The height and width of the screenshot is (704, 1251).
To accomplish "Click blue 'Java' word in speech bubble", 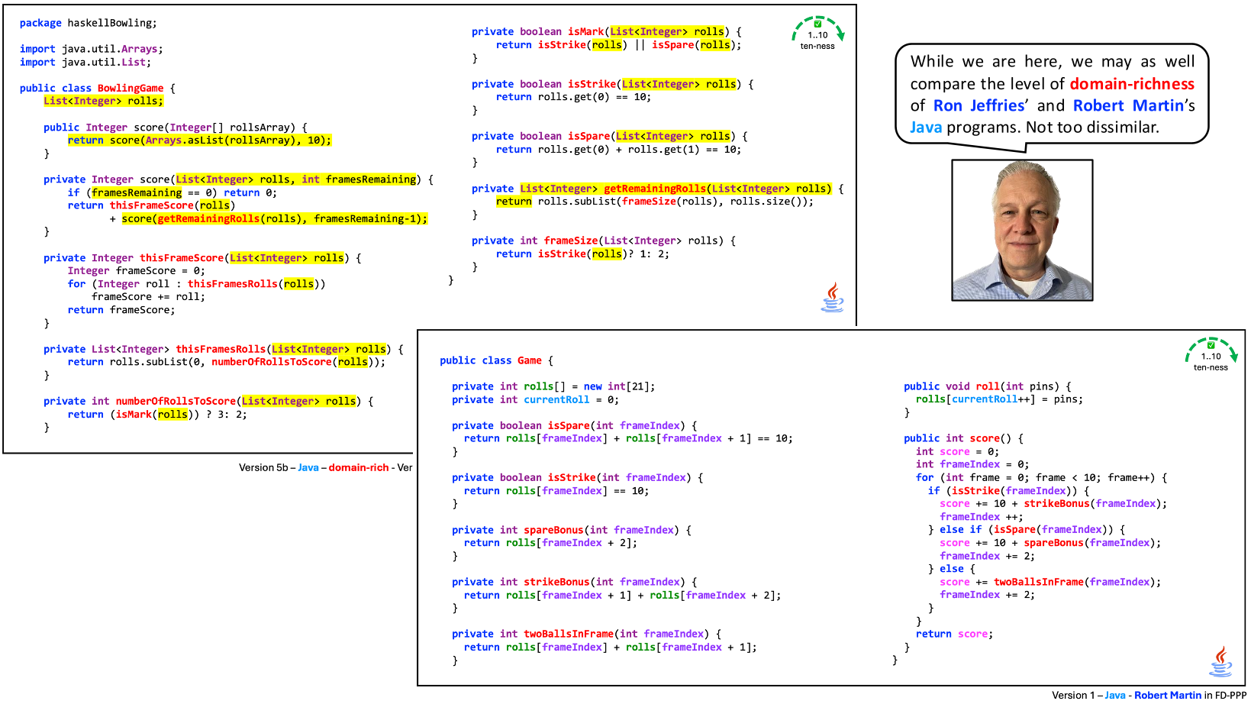I will (x=926, y=127).
